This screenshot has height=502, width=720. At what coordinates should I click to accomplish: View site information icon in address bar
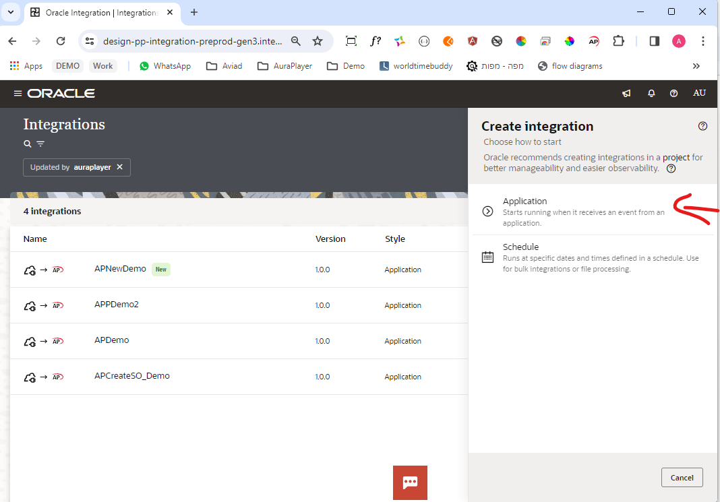90,41
